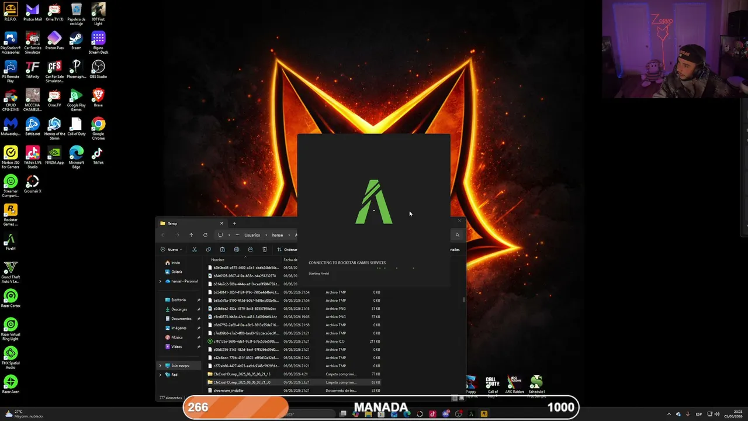
Task: Open the R.E.P.O. desktop shortcut
Action: (x=11, y=12)
